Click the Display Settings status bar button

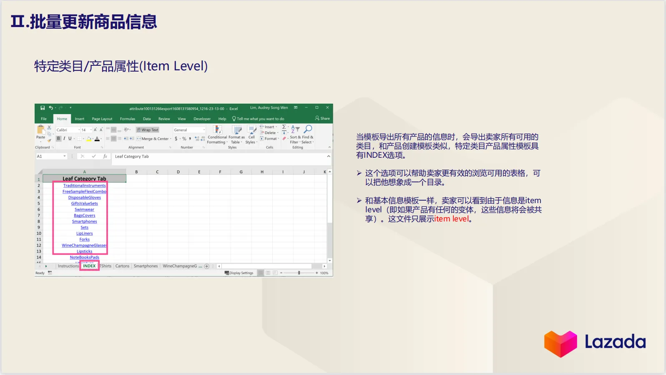click(x=239, y=273)
